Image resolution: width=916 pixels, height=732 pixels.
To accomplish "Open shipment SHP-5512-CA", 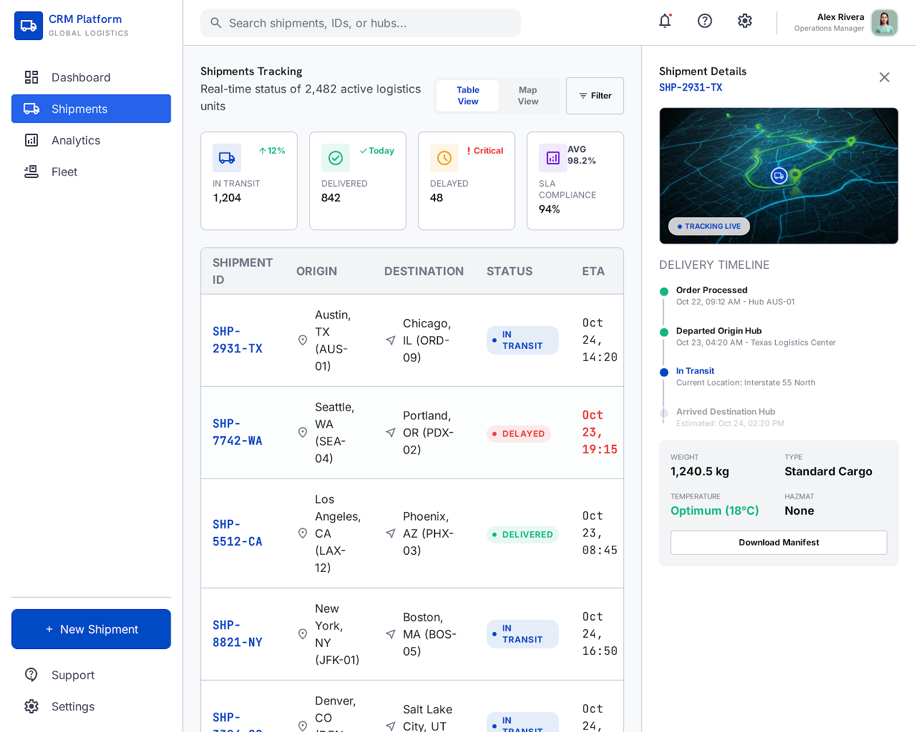I will tap(238, 533).
